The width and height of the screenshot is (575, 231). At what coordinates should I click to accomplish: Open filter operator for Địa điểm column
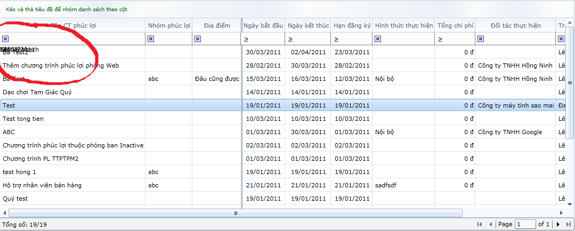[198, 38]
